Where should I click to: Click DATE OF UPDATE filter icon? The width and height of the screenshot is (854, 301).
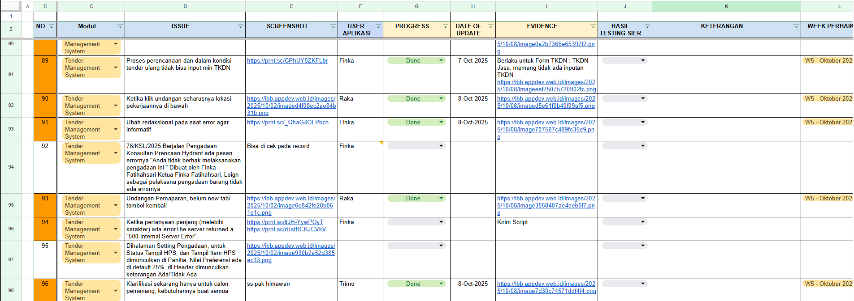click(x=490, y=26)
